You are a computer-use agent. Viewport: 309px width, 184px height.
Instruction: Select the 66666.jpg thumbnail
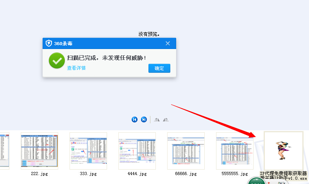(x=186, y=151)
